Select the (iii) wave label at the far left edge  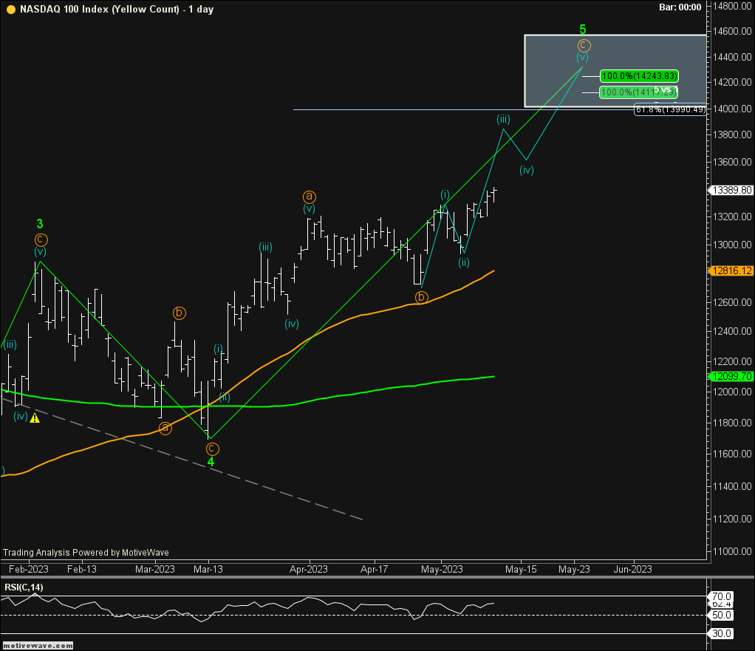[x=10, y=345]
